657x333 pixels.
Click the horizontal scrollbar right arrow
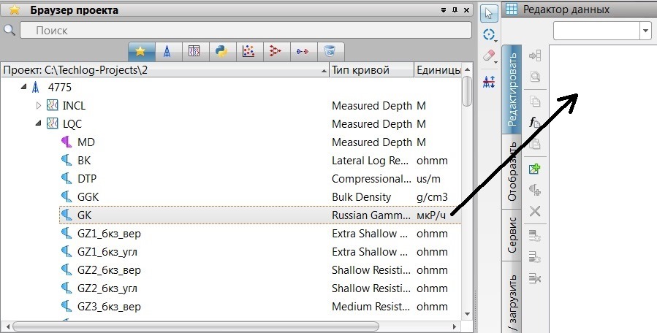pos(455,326)
